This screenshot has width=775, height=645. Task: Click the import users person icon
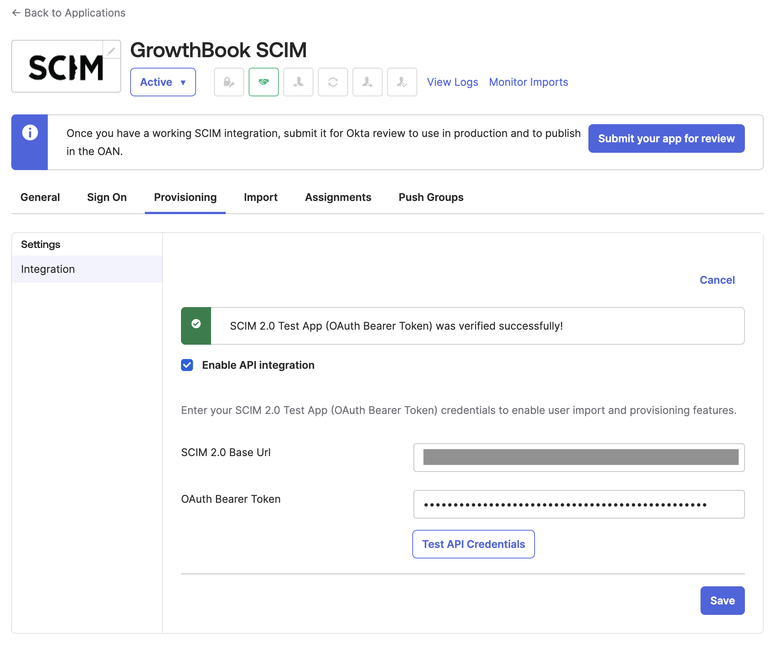(298, 82)
